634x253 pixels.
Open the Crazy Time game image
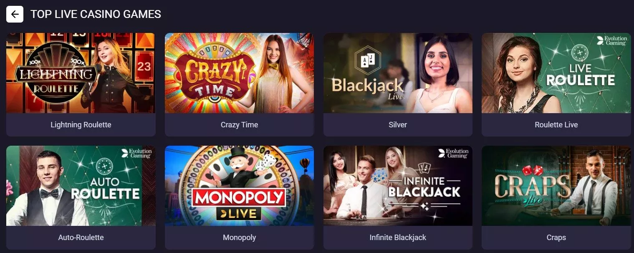[x=239, y=73]
